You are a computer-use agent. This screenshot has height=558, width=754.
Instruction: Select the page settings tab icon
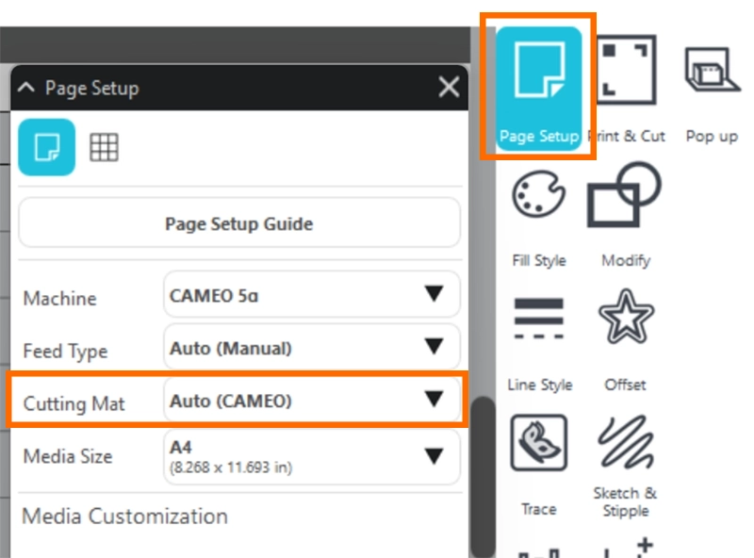pos(47,147)
